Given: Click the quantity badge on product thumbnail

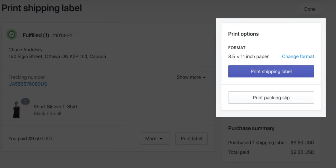Looking at the screenshot, I should pyautogui.click(x=25, y=101).
